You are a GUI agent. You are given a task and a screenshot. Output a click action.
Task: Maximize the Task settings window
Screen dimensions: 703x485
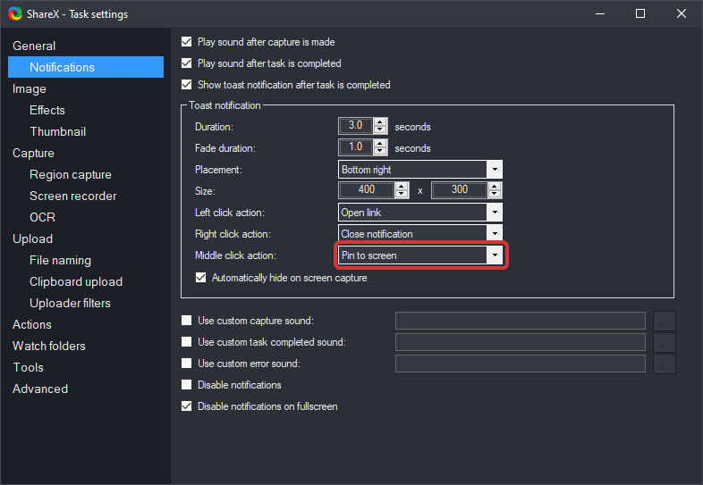point(640,14)
